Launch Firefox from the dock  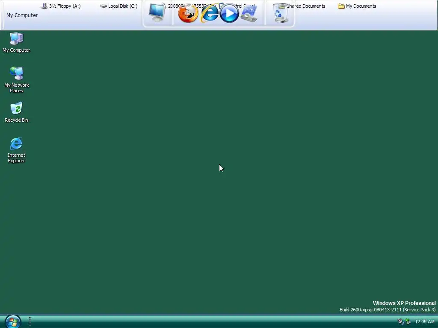pyautogui.click(x=188, y=13)
